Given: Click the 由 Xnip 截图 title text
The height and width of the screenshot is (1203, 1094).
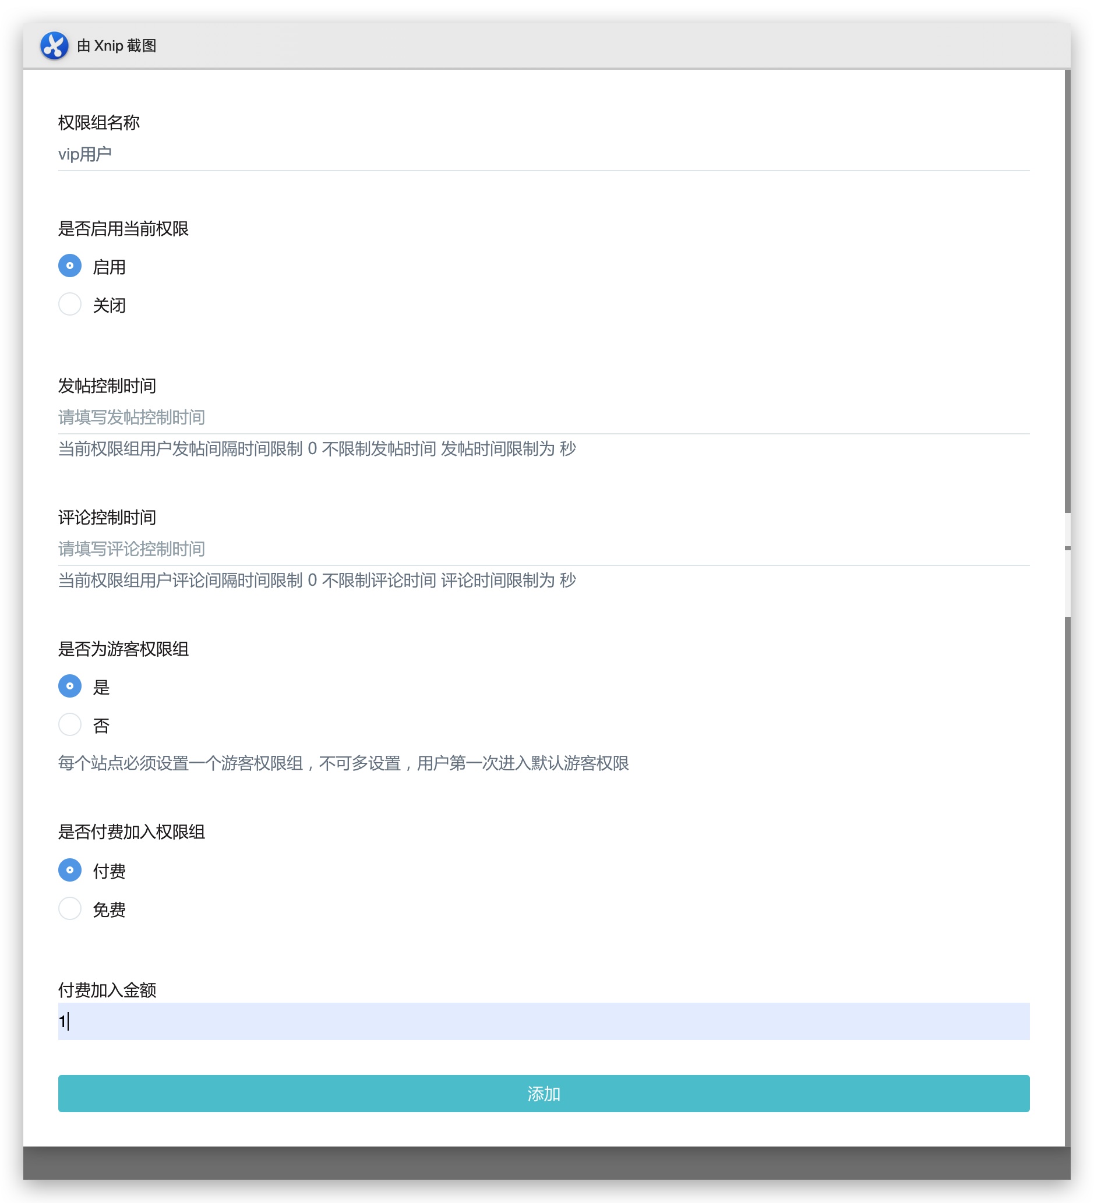Looking at the screenshot, I should click(x=117, y=46).
